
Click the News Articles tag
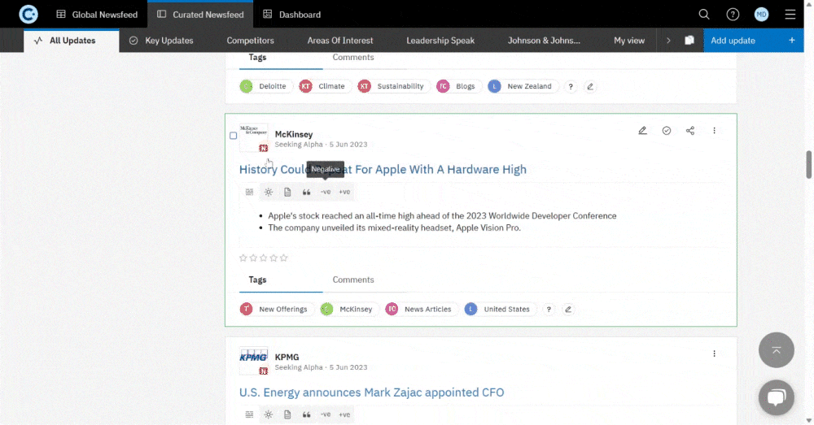pyautogui.click(x=422, y=310)
